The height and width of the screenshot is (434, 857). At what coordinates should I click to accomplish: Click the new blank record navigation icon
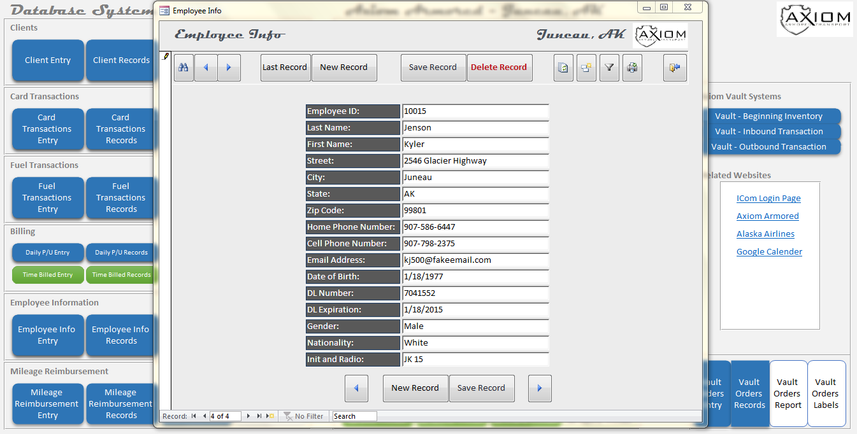pyautogui.click(x=270, y=416)
